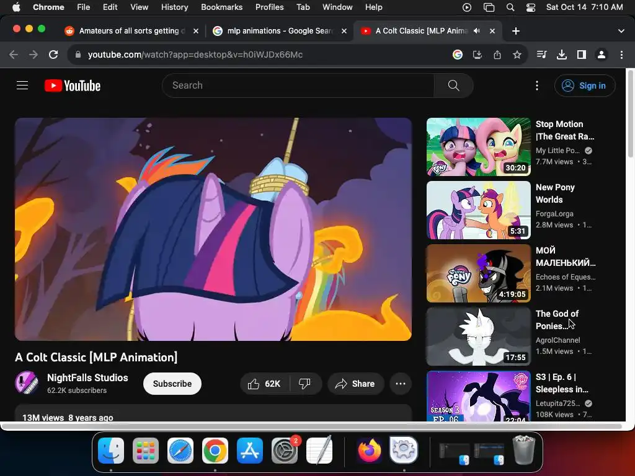The width and height of the screenshot is (635, 476).
Task: Open NightFalls Studios channel name link
Action: [x=87, y=377]
